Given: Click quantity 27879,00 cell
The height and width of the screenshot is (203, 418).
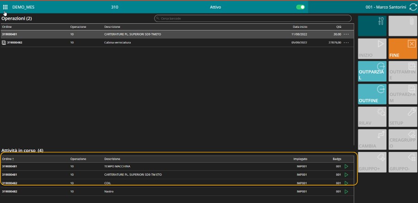Looking at the screenshot, I should pyautogui.click(x=335, y=43).
